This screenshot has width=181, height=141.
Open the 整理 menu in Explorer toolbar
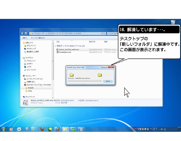pos(25,38)
